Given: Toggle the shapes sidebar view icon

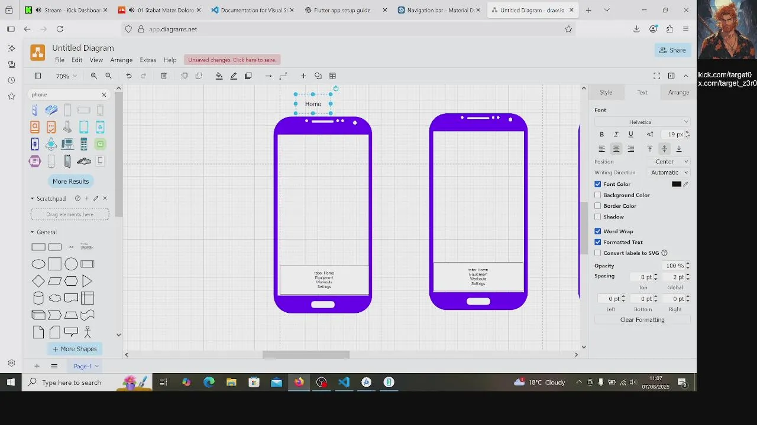Looking at the screenshot, I should click(38, 76).
